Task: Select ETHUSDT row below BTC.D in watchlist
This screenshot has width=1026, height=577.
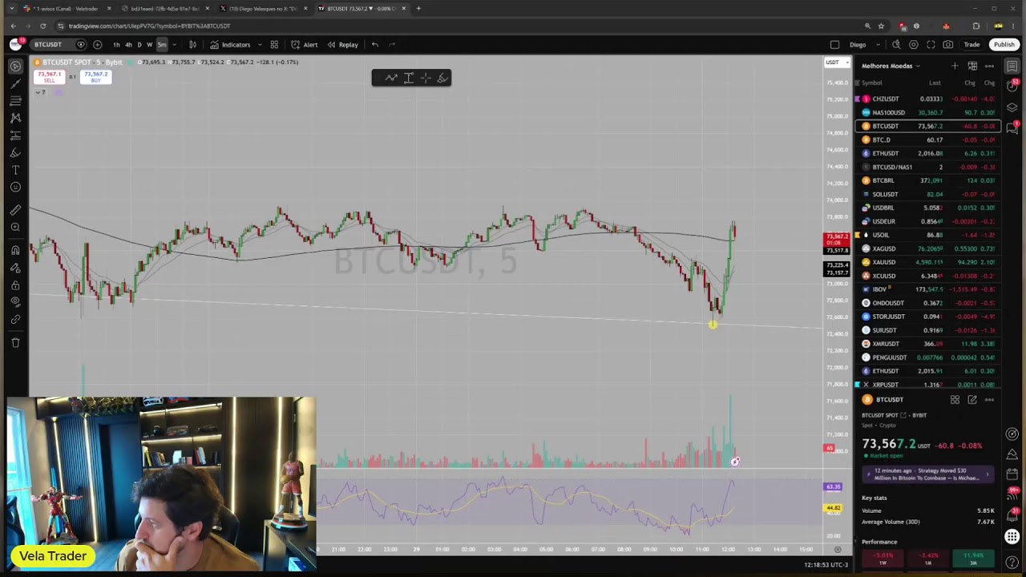Action: click(926, 153)
